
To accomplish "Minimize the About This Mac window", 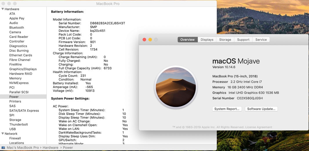I will click(150, 40).
